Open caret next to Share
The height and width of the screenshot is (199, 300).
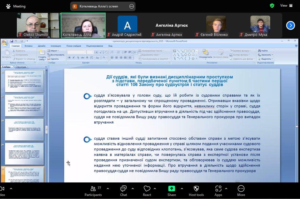182,189
